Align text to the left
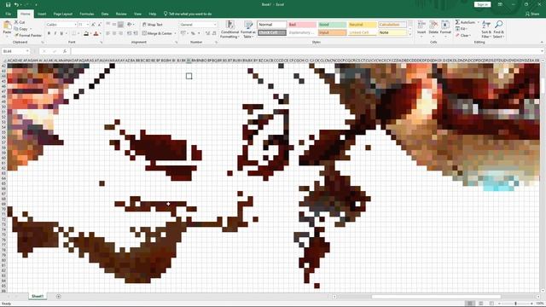Image resolution: width=546 pixels, height=307 pixels. [108, 33]
